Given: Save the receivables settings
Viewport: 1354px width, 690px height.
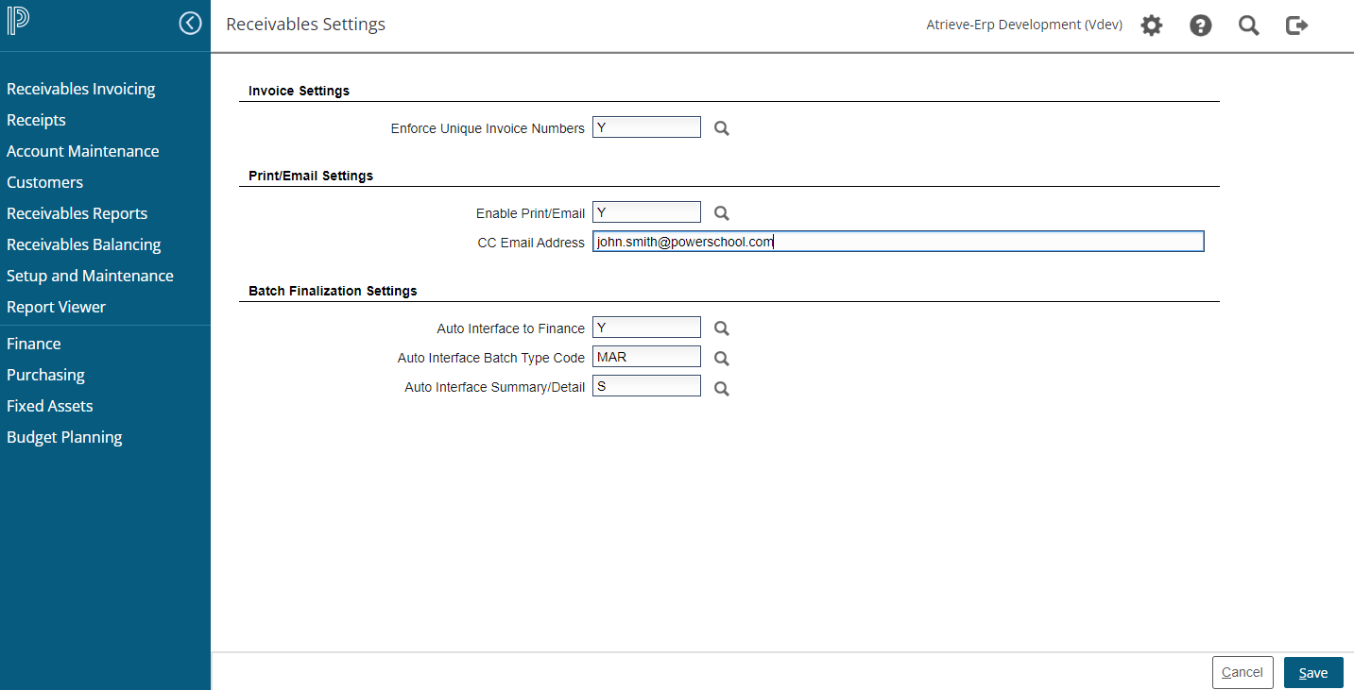Looking at the screenshot, I should [1312, 673].
